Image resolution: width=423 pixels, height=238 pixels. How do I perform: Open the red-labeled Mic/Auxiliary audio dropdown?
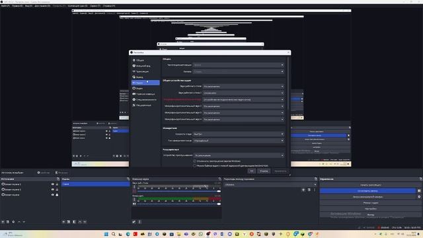click(x=243, y=100)
